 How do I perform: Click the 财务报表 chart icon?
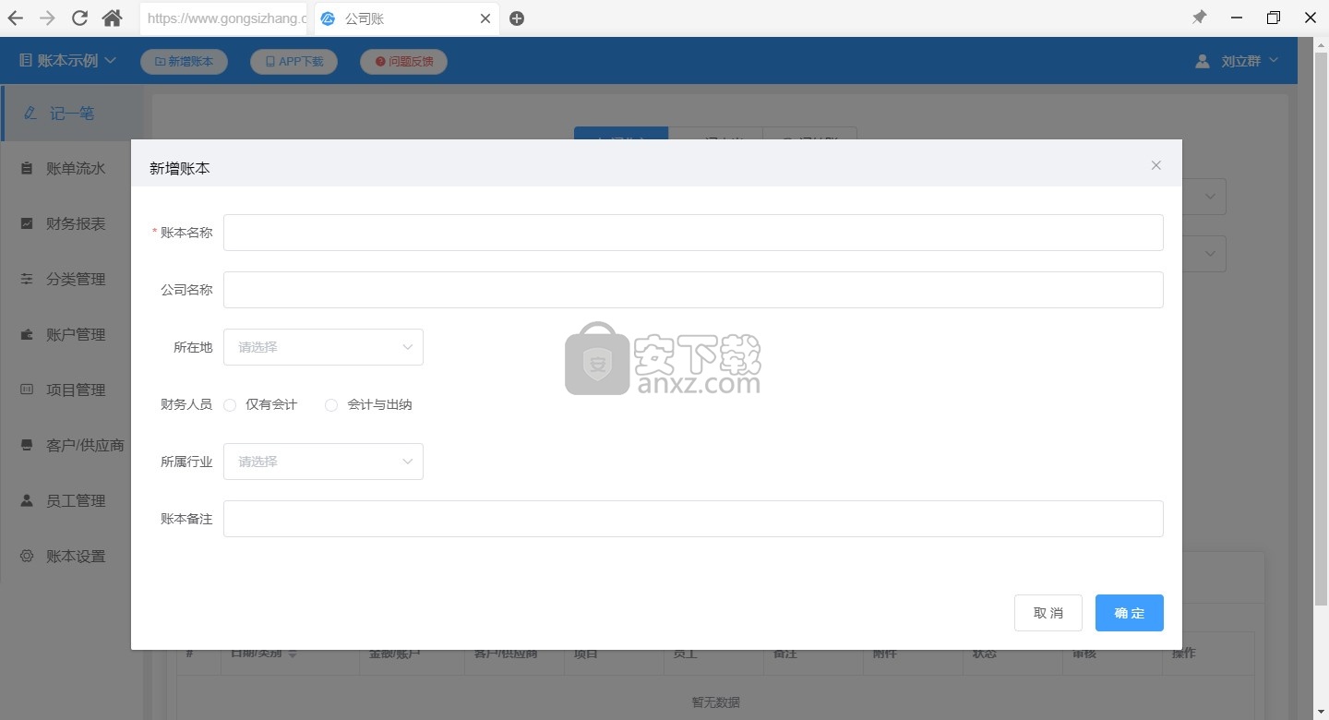pos(27,223)
